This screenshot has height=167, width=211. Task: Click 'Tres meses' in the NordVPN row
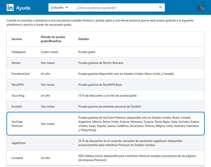coord(48,85)
